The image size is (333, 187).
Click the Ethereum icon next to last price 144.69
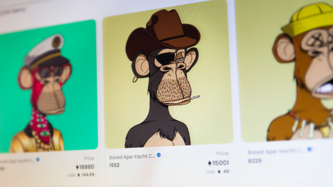tap(79, 175)
